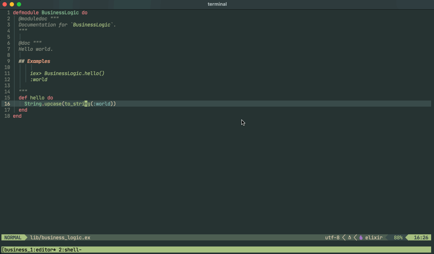Minimize the terminal window
Image resolution: width=434 pixels, height=254 pixels.
[12, 4]
